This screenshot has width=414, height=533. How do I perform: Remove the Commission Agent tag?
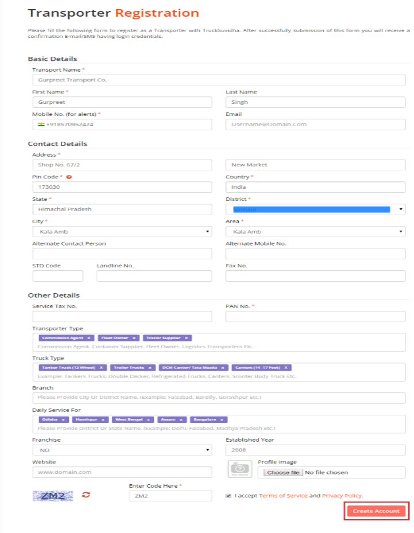tap(89, 339)
